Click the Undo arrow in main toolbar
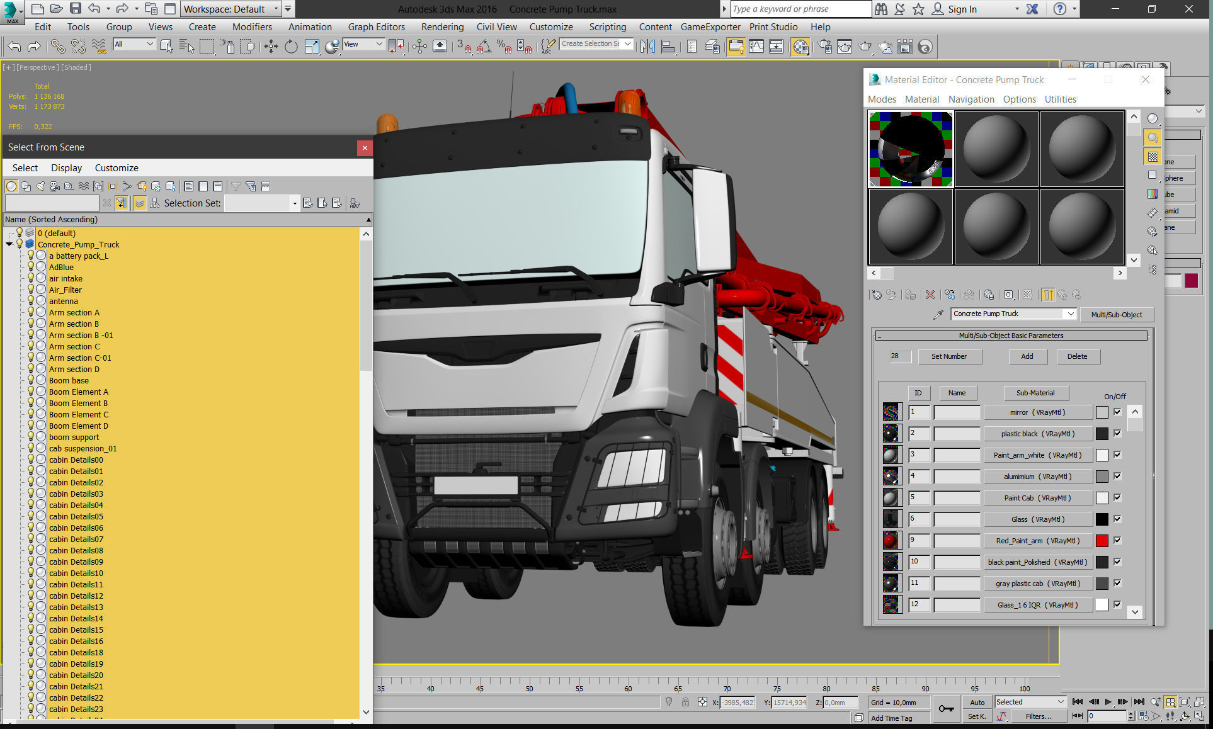This screenshot has height=729, width=1213. coord(14,47)
